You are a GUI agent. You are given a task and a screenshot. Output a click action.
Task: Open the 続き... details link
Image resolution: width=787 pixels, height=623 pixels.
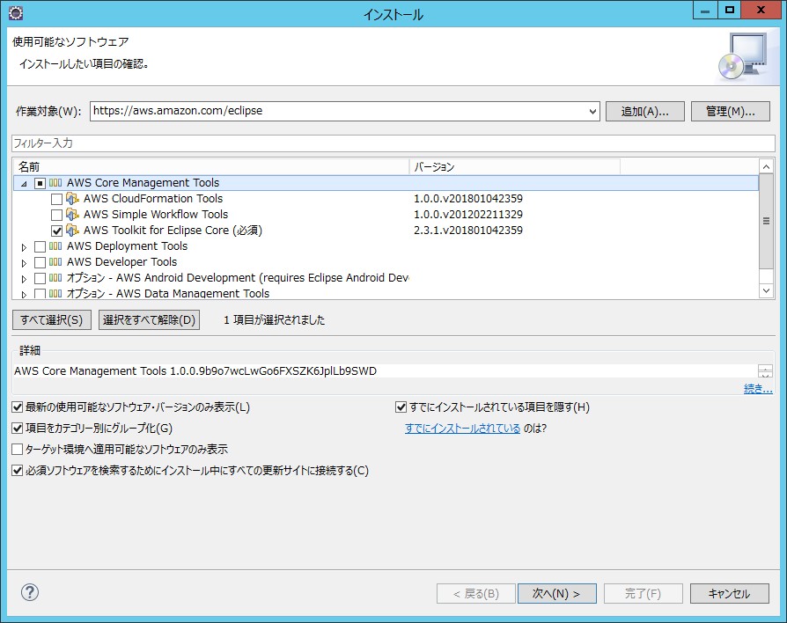(758, 388)
